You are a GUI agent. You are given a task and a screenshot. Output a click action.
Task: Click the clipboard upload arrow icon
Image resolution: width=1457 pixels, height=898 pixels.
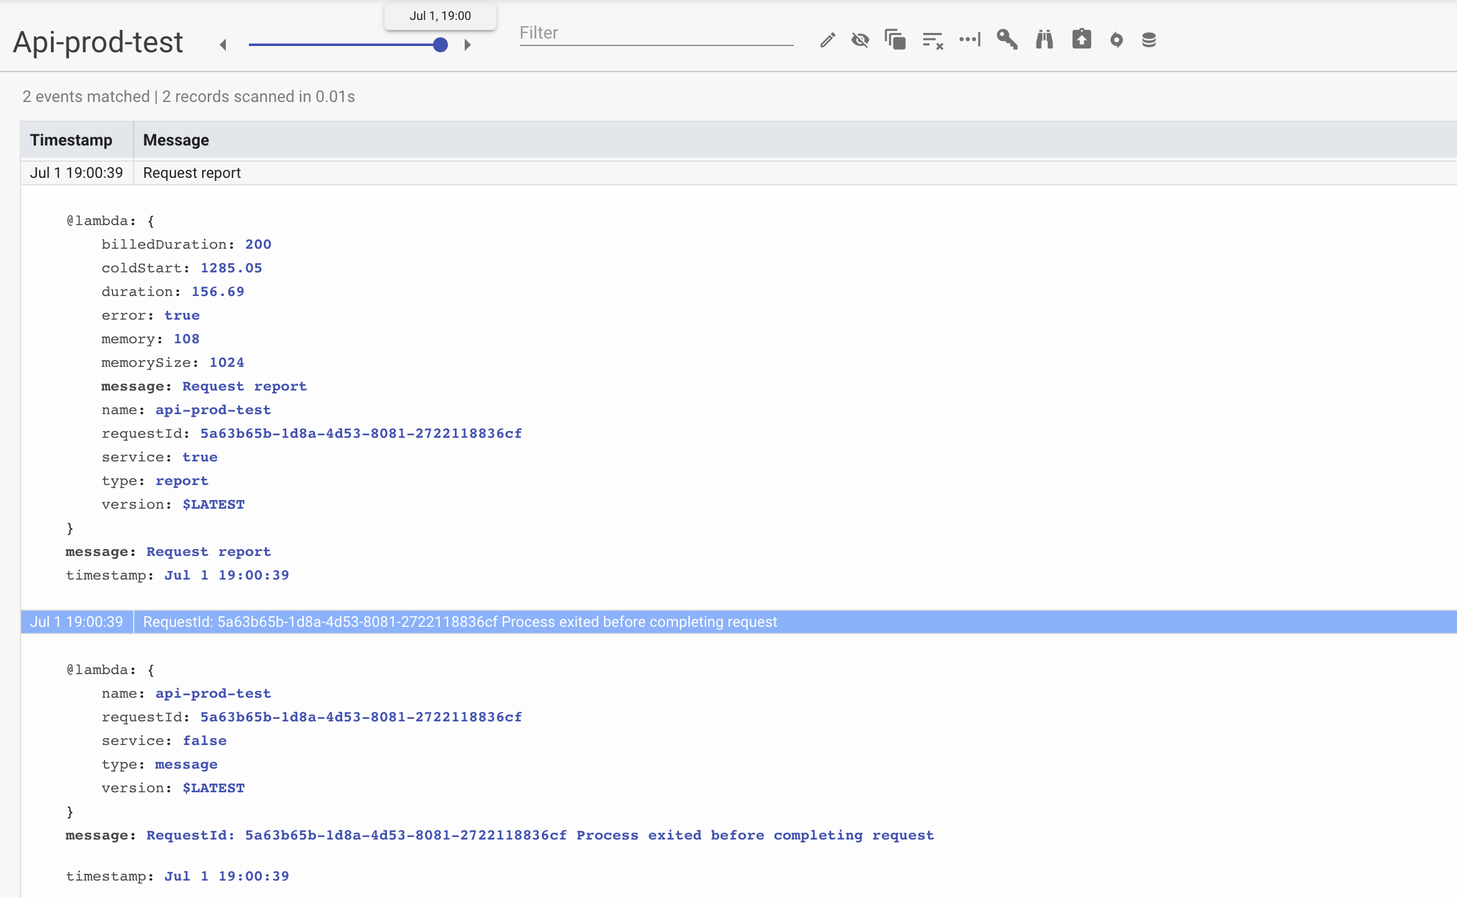coord(1082,39)
